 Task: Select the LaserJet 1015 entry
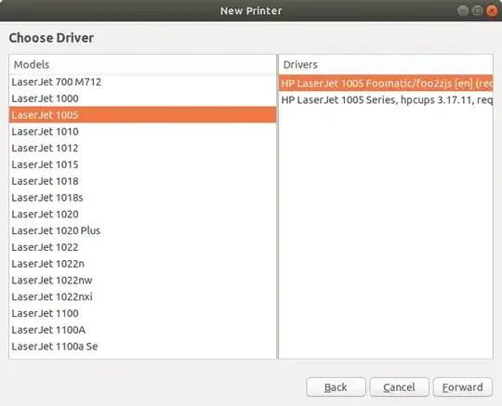(x=142, y=164)
